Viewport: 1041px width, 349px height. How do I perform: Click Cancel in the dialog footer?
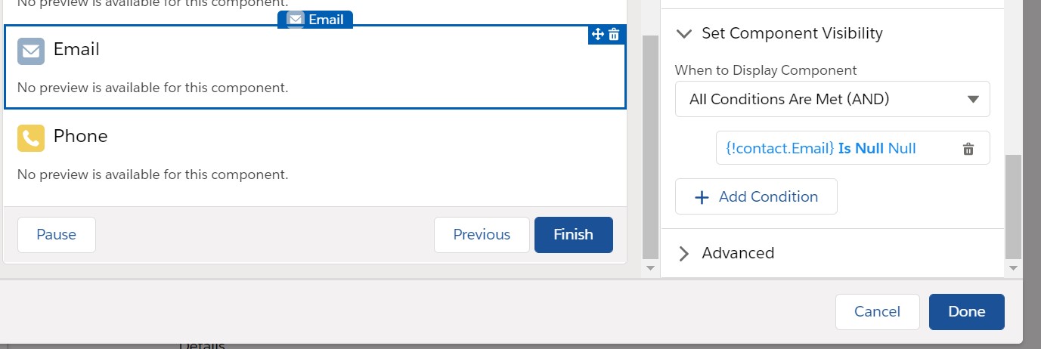coord(877,312)
